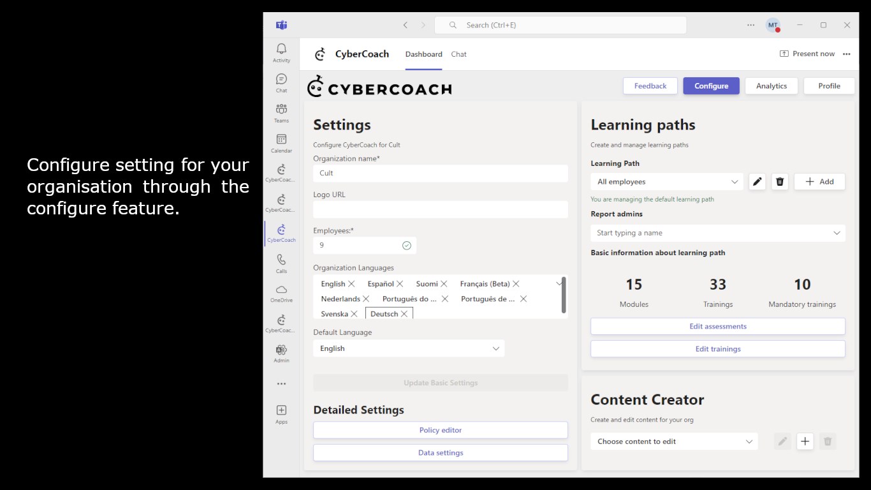Open Chat in the Teams sidebar
The height and width of the screenshot is (490, 871).
point(281,83)
